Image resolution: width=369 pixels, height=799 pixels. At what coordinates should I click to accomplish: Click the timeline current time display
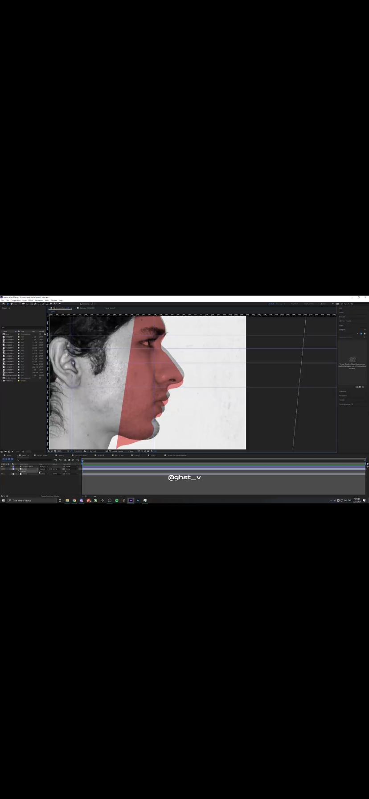coord(8,459)
